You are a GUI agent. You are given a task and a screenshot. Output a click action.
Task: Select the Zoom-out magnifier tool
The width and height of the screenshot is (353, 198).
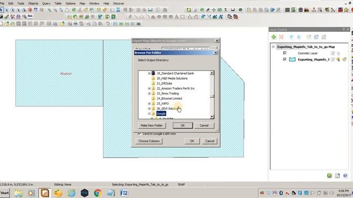point(55,10)
